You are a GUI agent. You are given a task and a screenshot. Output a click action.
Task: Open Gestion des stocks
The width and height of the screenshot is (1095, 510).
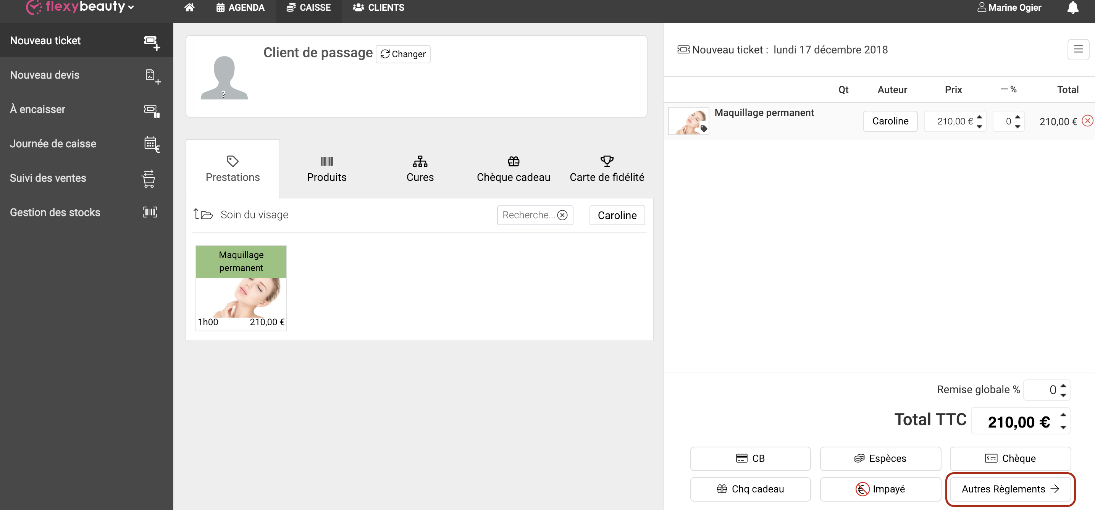pyautogui.click(x=86, y=212)
